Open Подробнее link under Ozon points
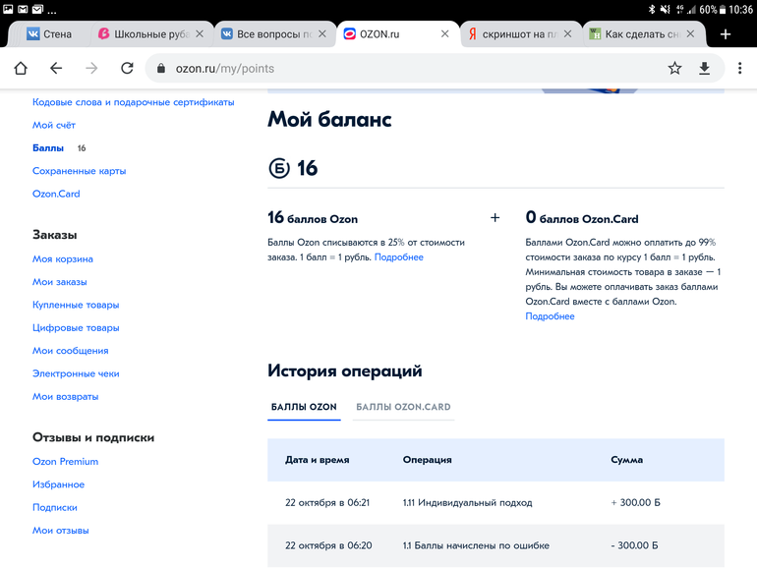The width and height of the screenshot is (757, 568). [398, 257]
